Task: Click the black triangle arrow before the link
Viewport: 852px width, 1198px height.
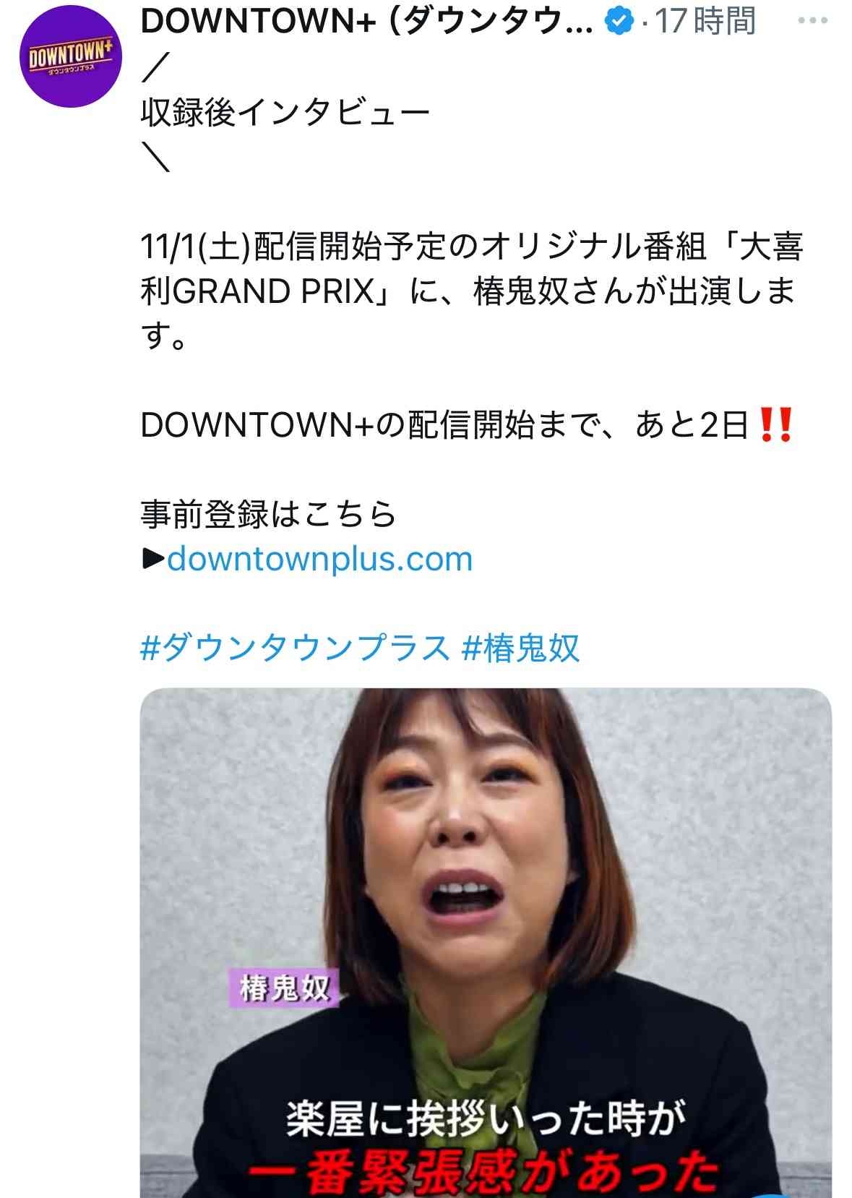Action: (x=153, y=559)
